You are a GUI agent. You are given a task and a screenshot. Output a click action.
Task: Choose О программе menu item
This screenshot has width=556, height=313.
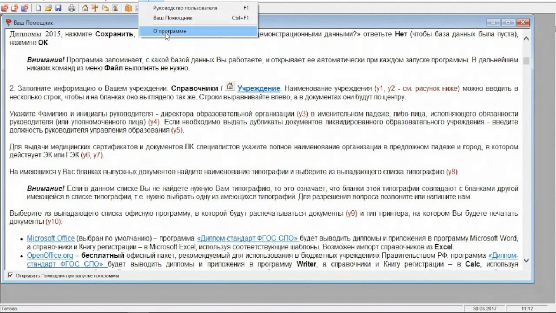click(198, 31)
